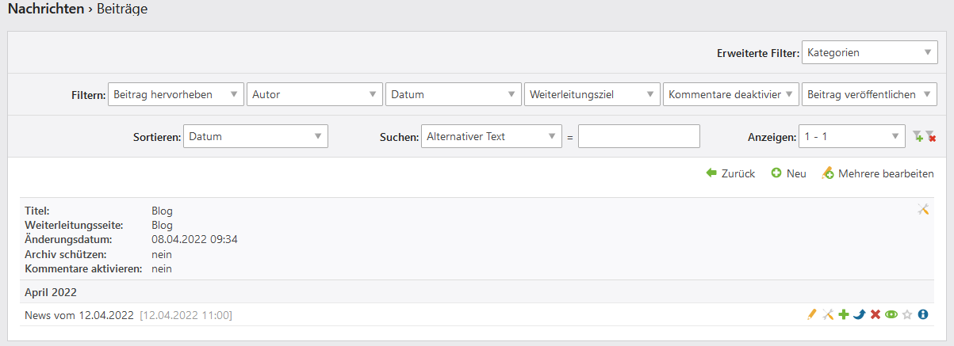
Task: Expand the Autor filter dropdown
Action: click(315, 94)
